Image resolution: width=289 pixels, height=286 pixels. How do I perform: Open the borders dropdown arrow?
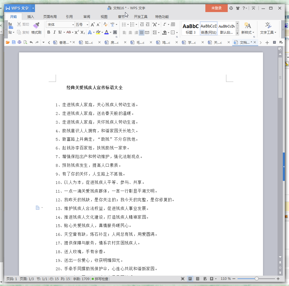click(177, 33)
